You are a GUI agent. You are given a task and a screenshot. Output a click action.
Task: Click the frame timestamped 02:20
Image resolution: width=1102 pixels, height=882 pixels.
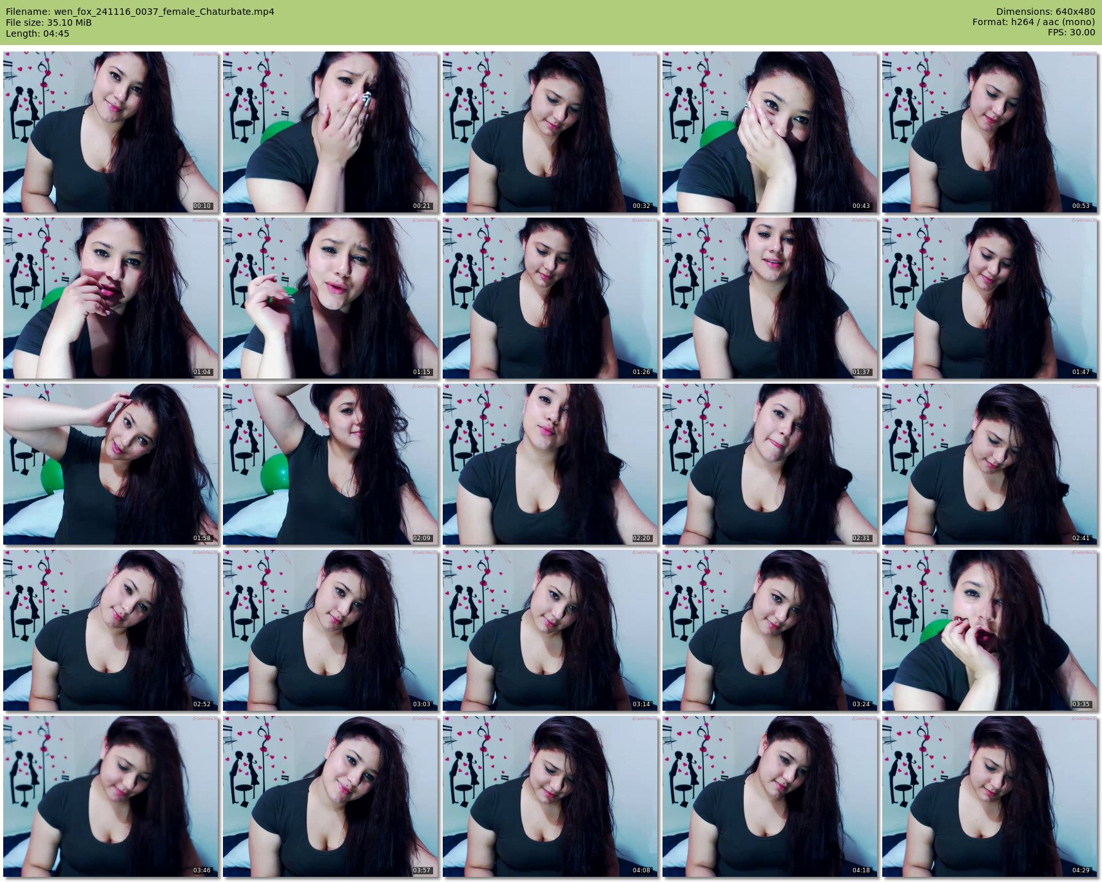click(x=550, y=464)
